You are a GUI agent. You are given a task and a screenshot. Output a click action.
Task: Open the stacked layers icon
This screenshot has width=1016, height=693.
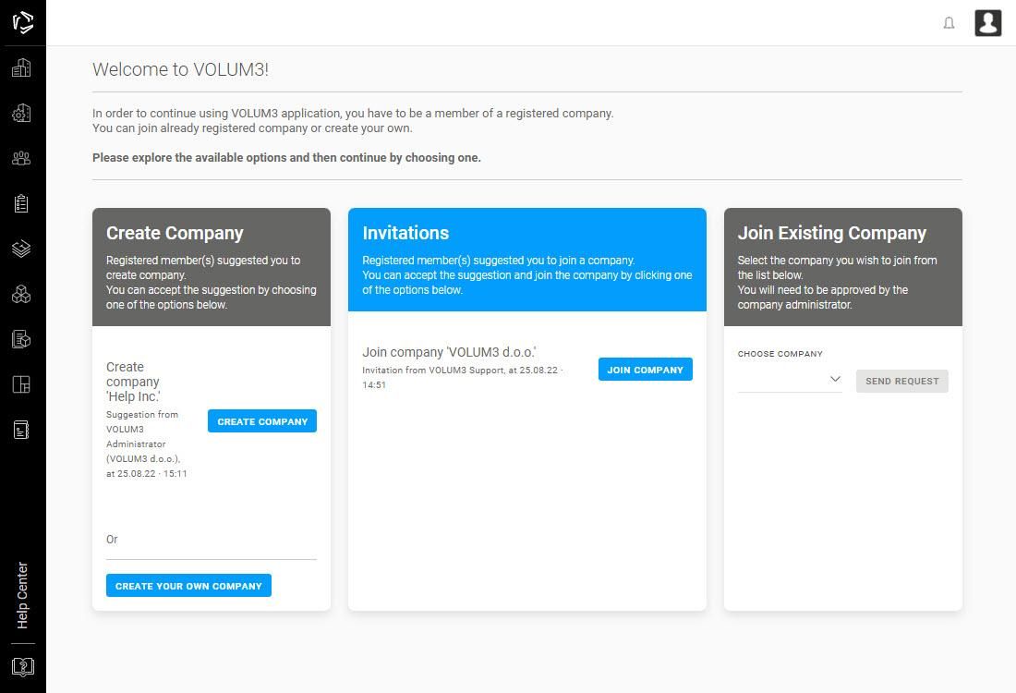[21, 249]
